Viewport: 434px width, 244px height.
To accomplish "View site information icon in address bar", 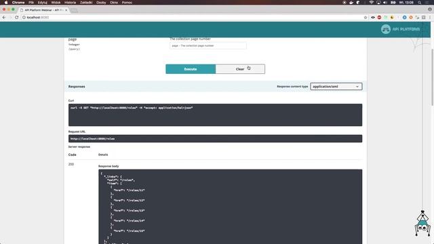I will (x=24, y=17).
